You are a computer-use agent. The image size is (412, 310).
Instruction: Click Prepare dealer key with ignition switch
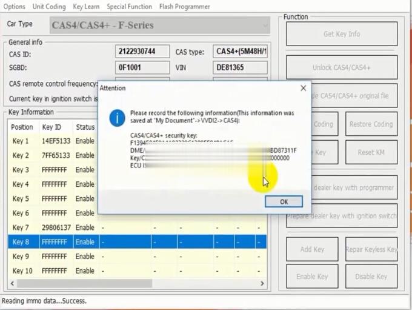(x=342, y=216)
